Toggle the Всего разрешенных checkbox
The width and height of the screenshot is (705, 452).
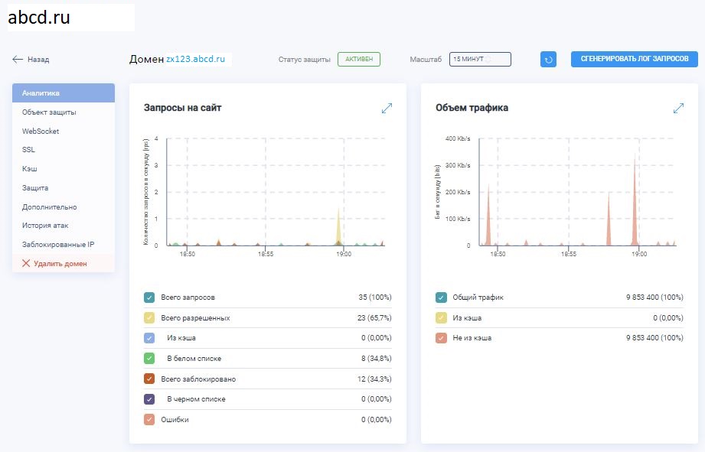pyautogui.click(x=149, y=317)
